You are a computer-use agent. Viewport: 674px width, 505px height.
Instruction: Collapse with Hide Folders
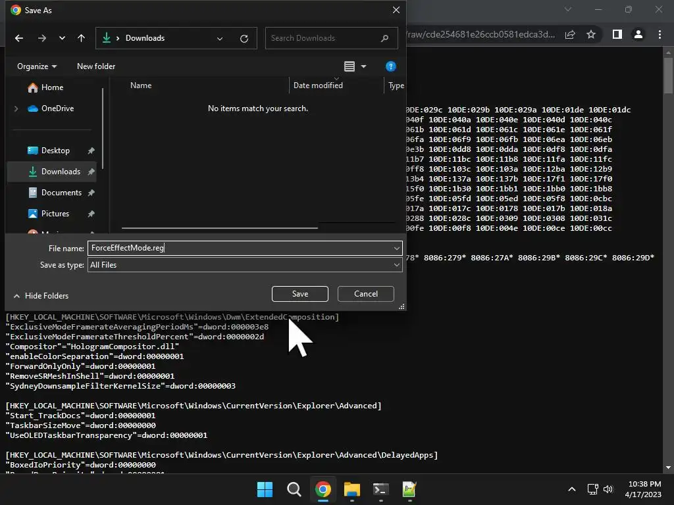(41, 296)
